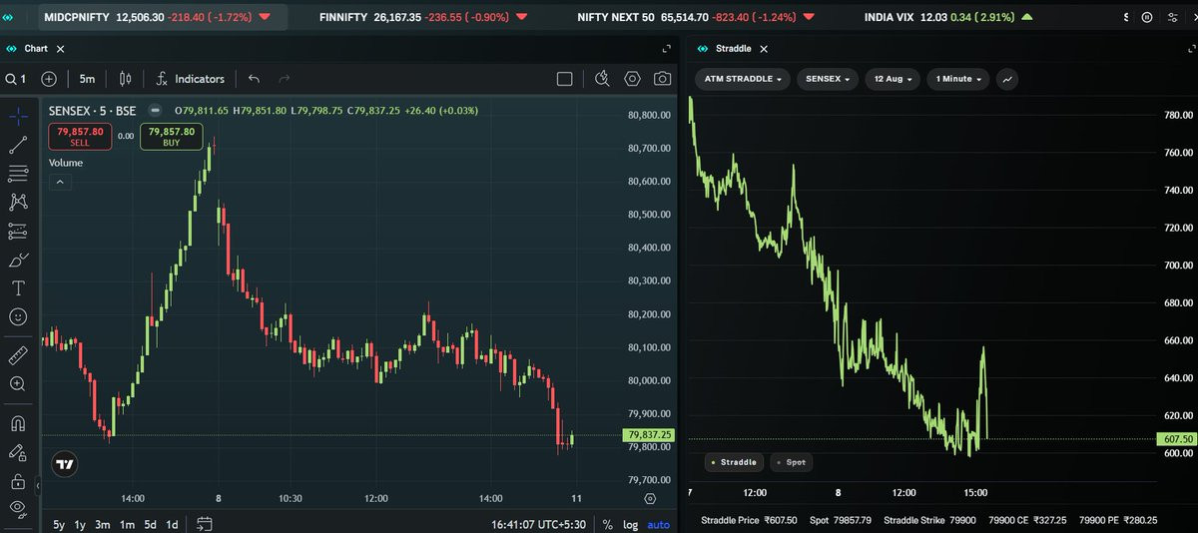
Task: Select the 3m date range
Action: pos(103,524)
